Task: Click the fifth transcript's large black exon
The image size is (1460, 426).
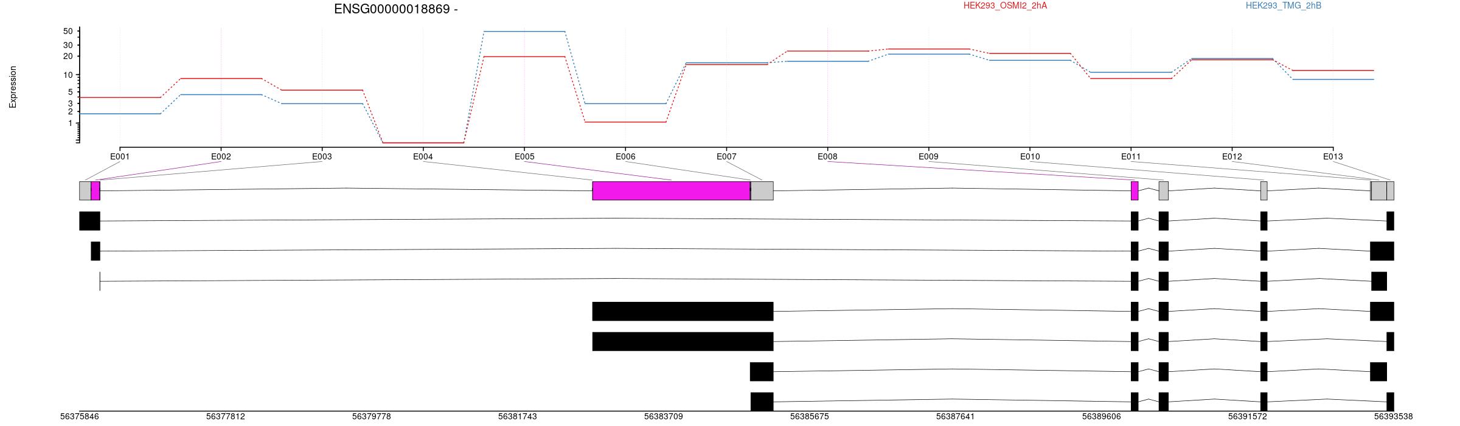Action: tap(683, 341)
